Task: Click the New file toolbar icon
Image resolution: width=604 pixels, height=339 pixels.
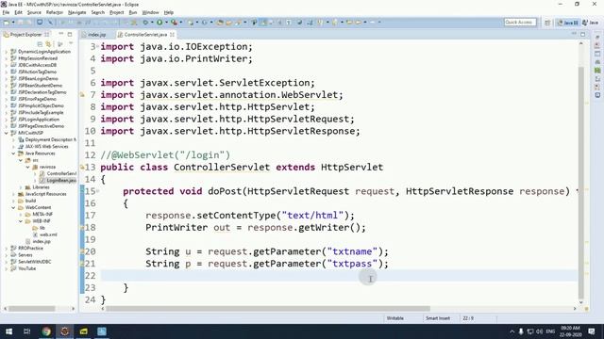Action: point(7,23)
